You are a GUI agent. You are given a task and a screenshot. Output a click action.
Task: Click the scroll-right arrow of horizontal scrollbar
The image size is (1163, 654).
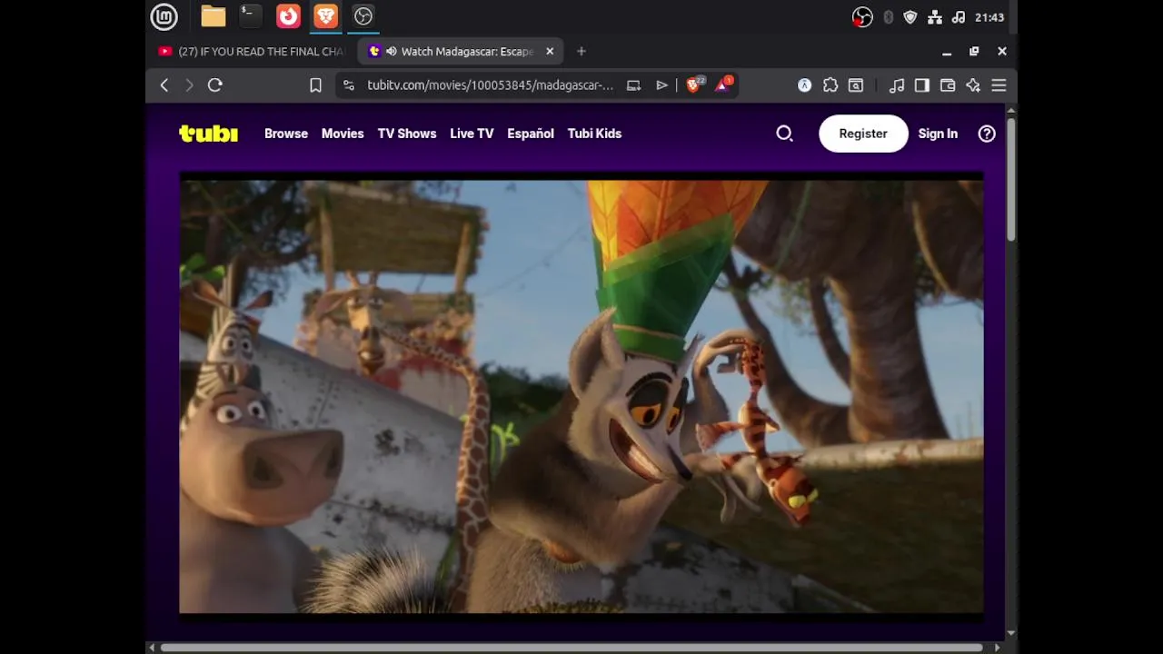tap(998, 648)
